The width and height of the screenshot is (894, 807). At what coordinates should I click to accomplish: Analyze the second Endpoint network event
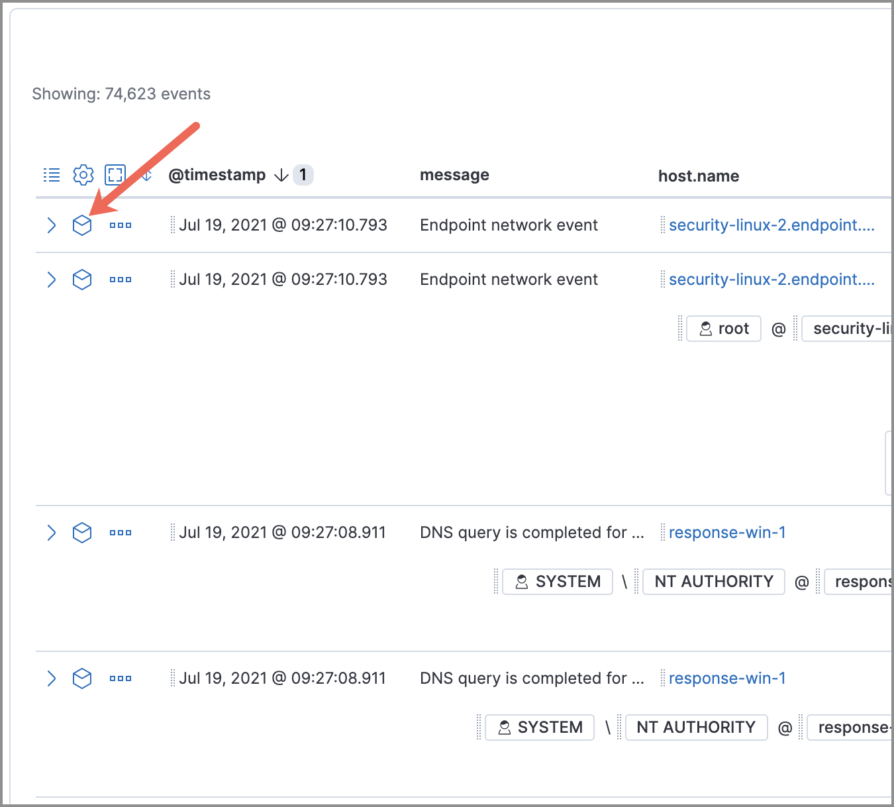pyautogui.click(x=82, y=280)
